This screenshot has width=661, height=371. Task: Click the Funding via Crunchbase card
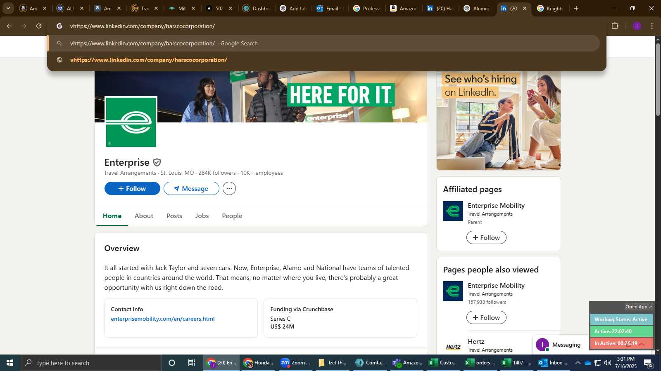(x=340, y=318)
